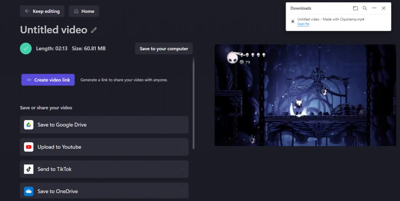Click Save to your computer button
This screenshot has height=201, width=400.
coord(164,49)
